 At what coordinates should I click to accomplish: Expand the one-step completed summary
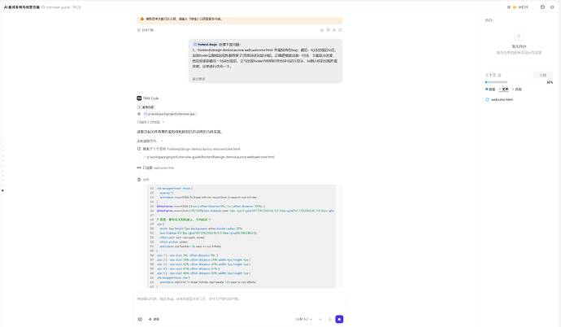coord(150,122)
